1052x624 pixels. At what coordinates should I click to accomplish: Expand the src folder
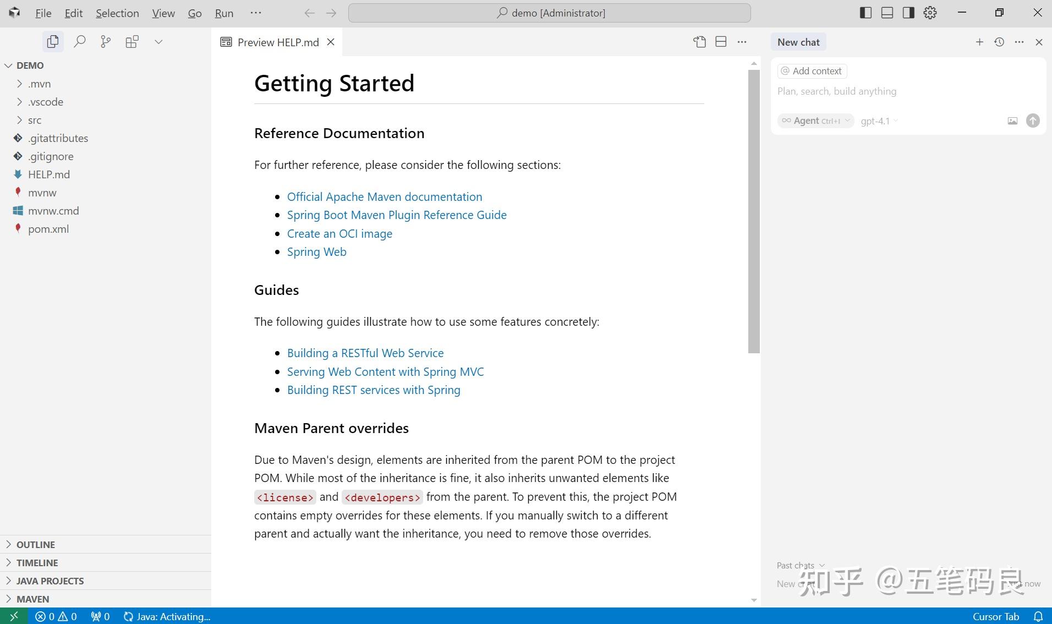pos(35,120)
